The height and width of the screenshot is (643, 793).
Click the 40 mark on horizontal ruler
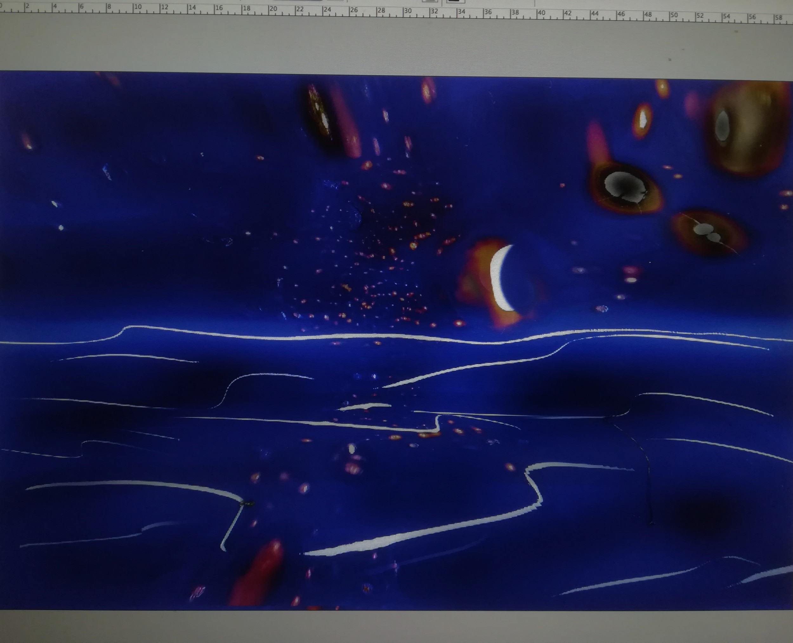coord(541,13)
